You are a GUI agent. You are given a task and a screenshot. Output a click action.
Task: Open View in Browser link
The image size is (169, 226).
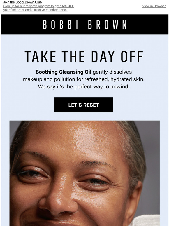tap(154, 6)
